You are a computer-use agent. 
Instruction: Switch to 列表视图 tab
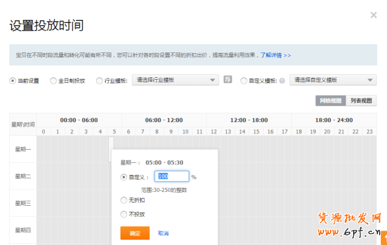(x=361, y=101)
